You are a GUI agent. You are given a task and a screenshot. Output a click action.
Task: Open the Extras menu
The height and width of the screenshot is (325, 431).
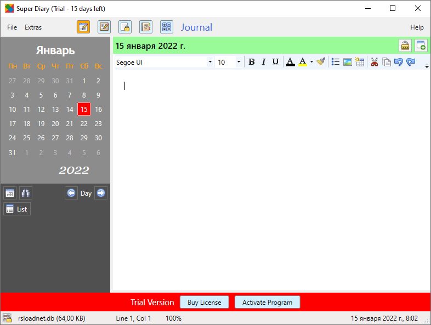pos(33,27)
